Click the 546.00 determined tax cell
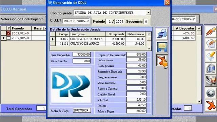 (x=135, y=44)
